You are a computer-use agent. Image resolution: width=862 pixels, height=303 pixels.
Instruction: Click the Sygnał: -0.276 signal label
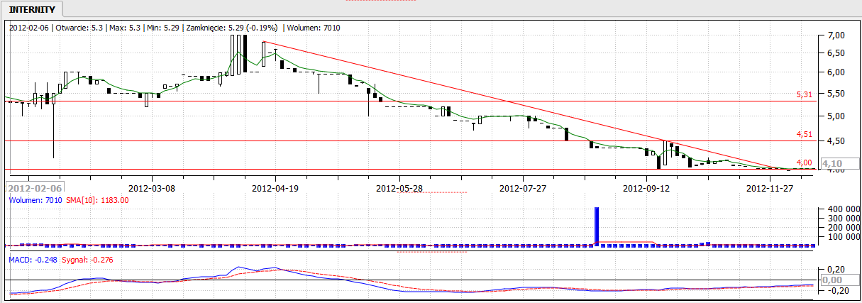(x=89, y=260)
